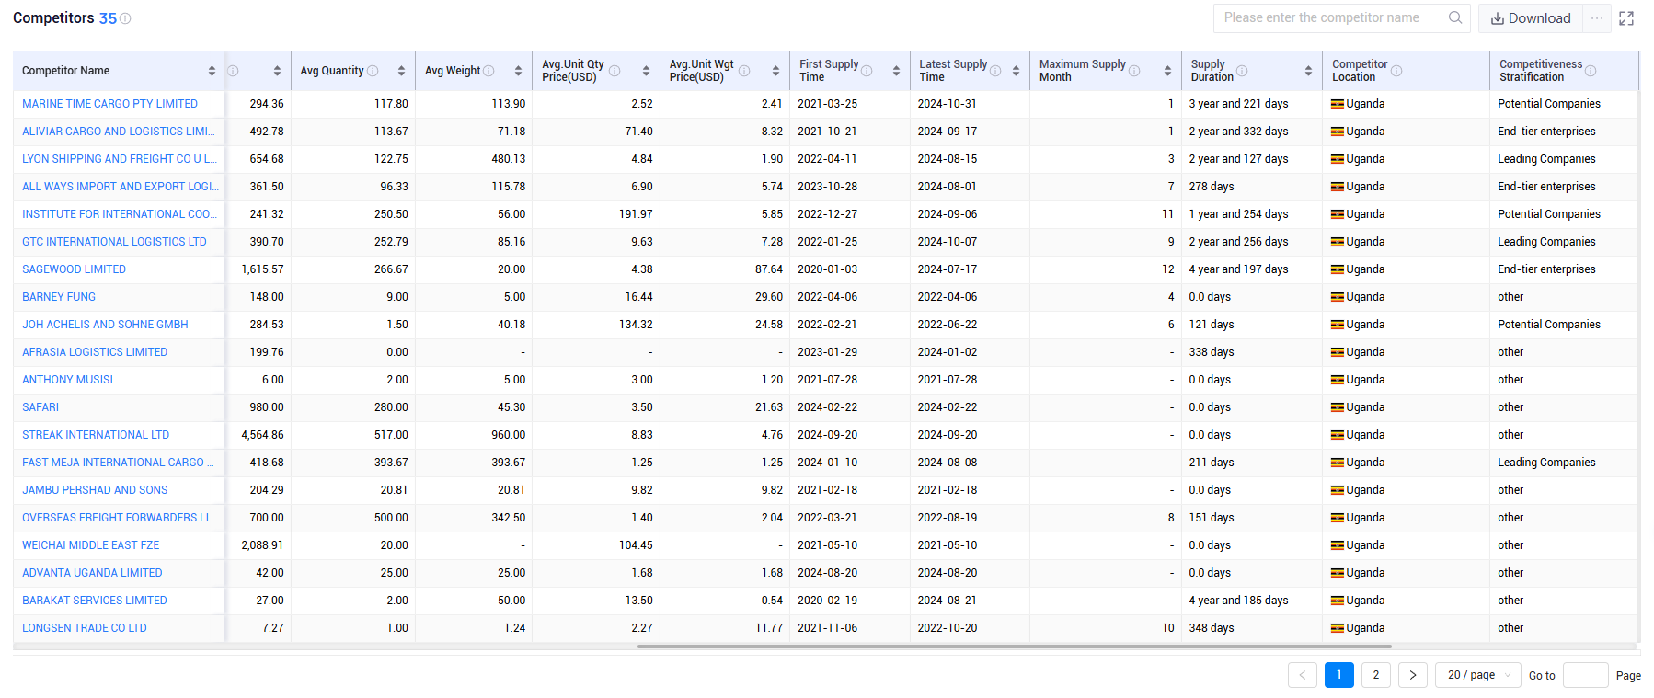Image resolution: width=1654 pixels, height=698 pixels.
Task: Click info icon for Latest Supply Time
Action: coord(995,71)
